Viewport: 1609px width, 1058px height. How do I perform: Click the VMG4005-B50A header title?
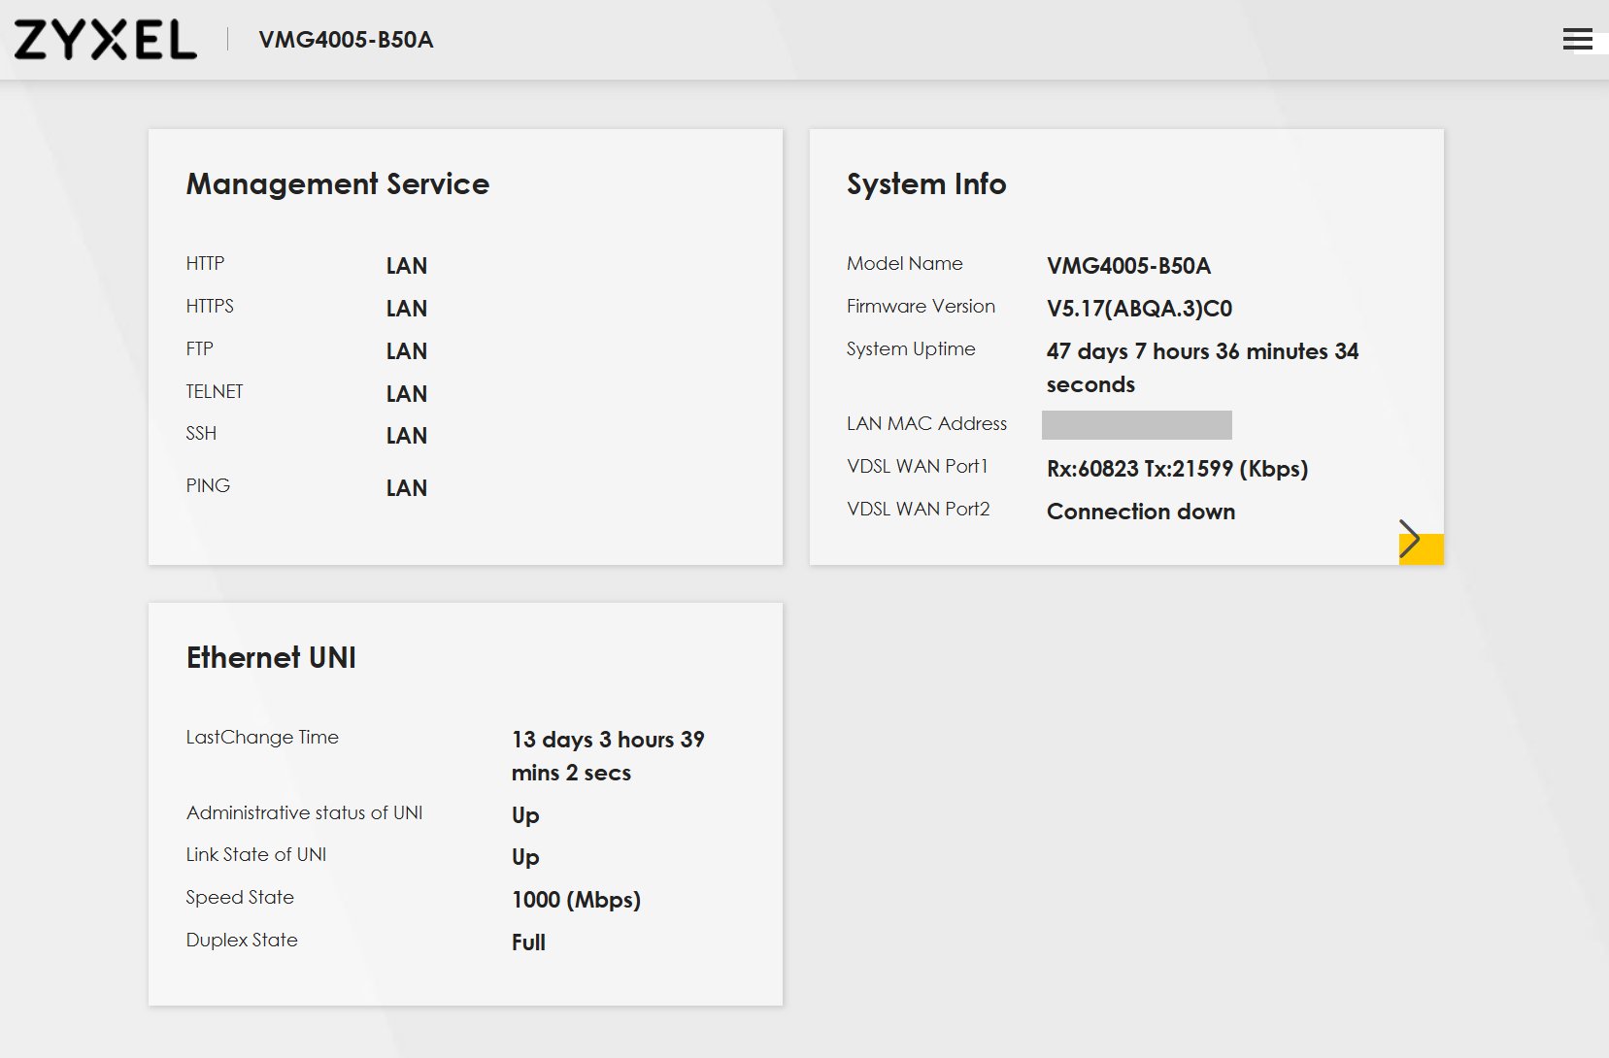[x=346, y=40]
